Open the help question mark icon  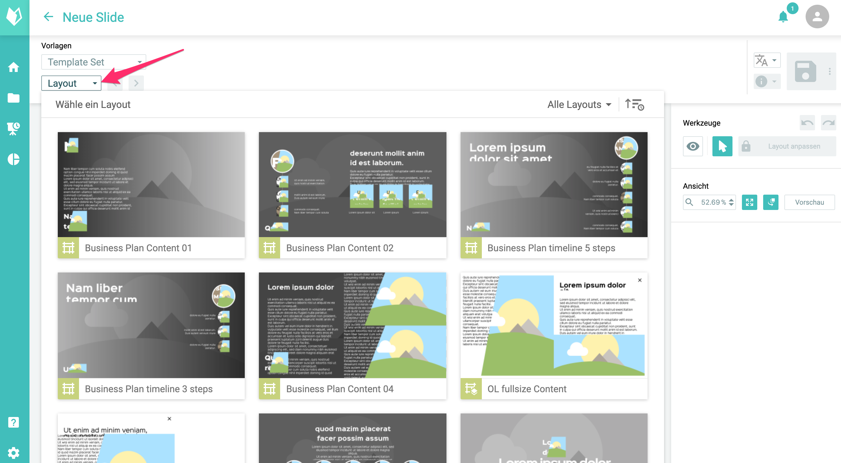[13, 422]
